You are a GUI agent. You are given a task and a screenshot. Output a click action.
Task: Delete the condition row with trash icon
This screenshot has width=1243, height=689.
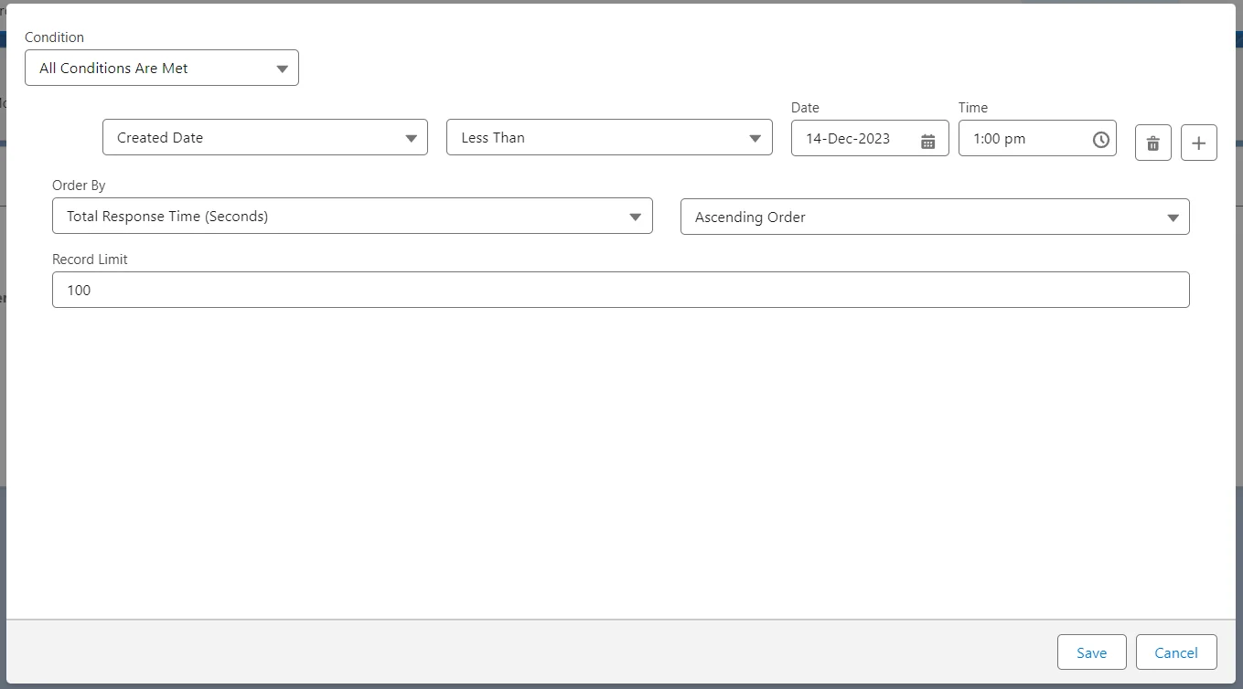1152,143
